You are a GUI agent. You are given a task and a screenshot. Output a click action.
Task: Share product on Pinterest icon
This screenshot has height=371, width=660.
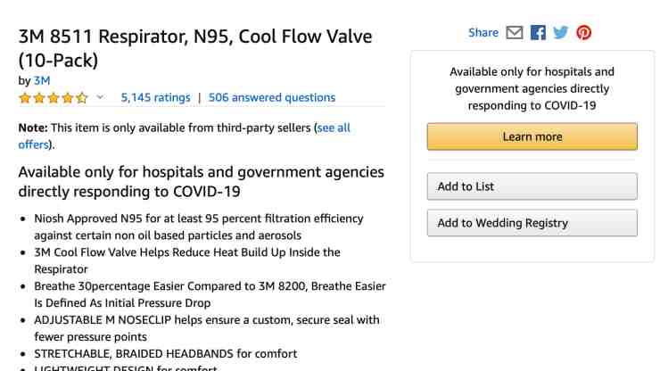[584, 32]
